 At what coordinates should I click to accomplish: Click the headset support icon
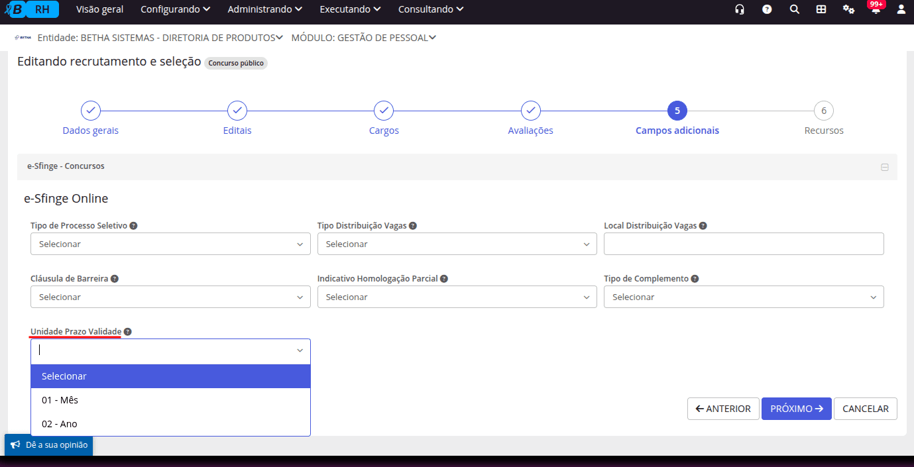[x=740, y=9]
